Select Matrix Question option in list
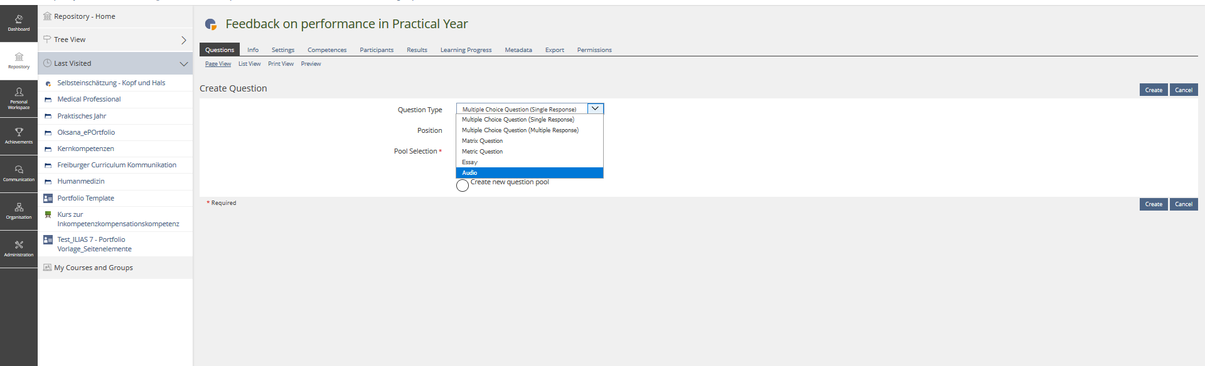Viewport: 1205px width, 366px height. click(x=482, y=141)
